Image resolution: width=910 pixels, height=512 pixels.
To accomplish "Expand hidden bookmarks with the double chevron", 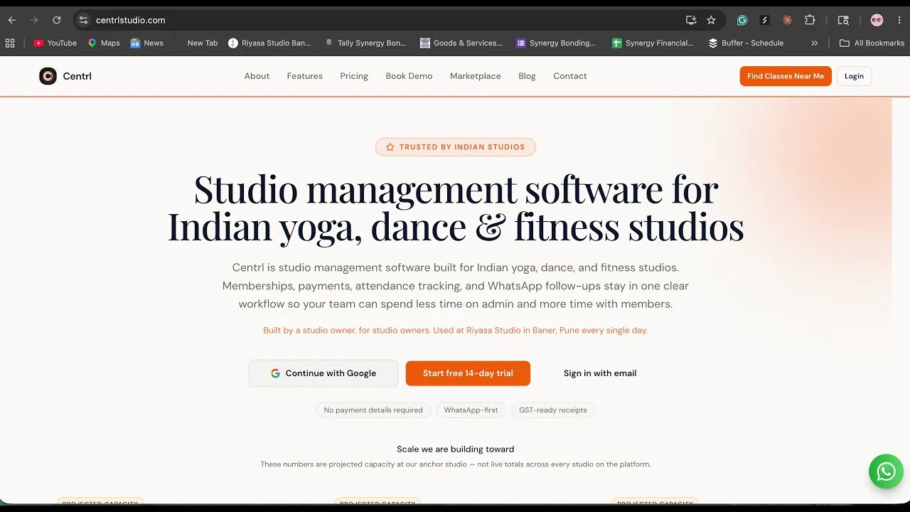I will pos(814,43).
